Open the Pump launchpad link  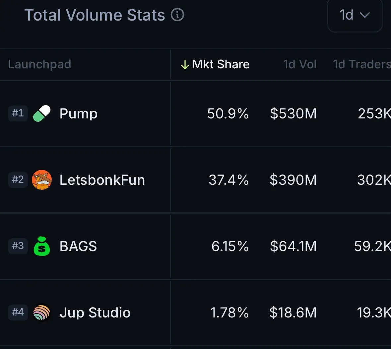pyautogui.click(x=78, y=114)
